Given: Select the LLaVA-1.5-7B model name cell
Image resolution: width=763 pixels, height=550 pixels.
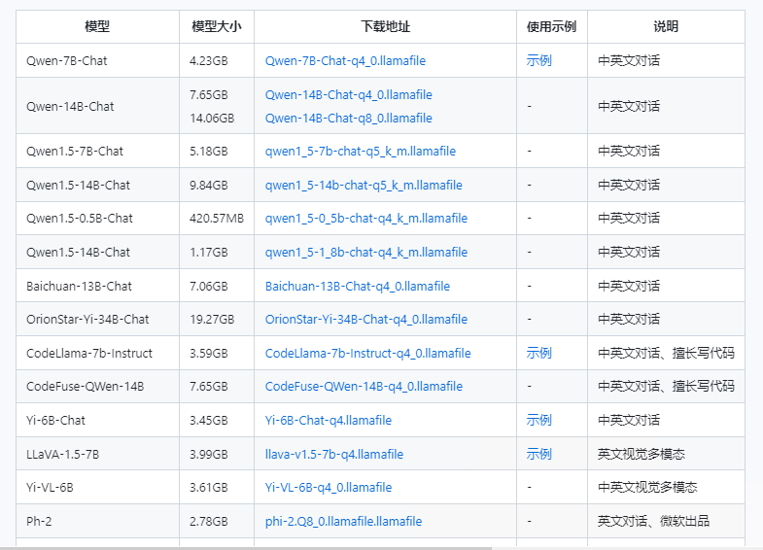Looking at the screenshot, I should click(97, 455).
